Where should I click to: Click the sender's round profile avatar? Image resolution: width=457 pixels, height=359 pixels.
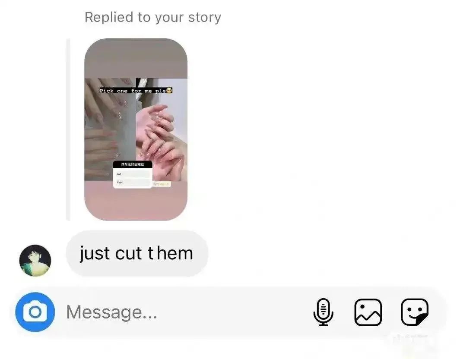click(35, 260)
